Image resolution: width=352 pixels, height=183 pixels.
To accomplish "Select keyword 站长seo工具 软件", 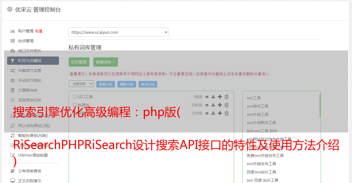I will (262, 131).
